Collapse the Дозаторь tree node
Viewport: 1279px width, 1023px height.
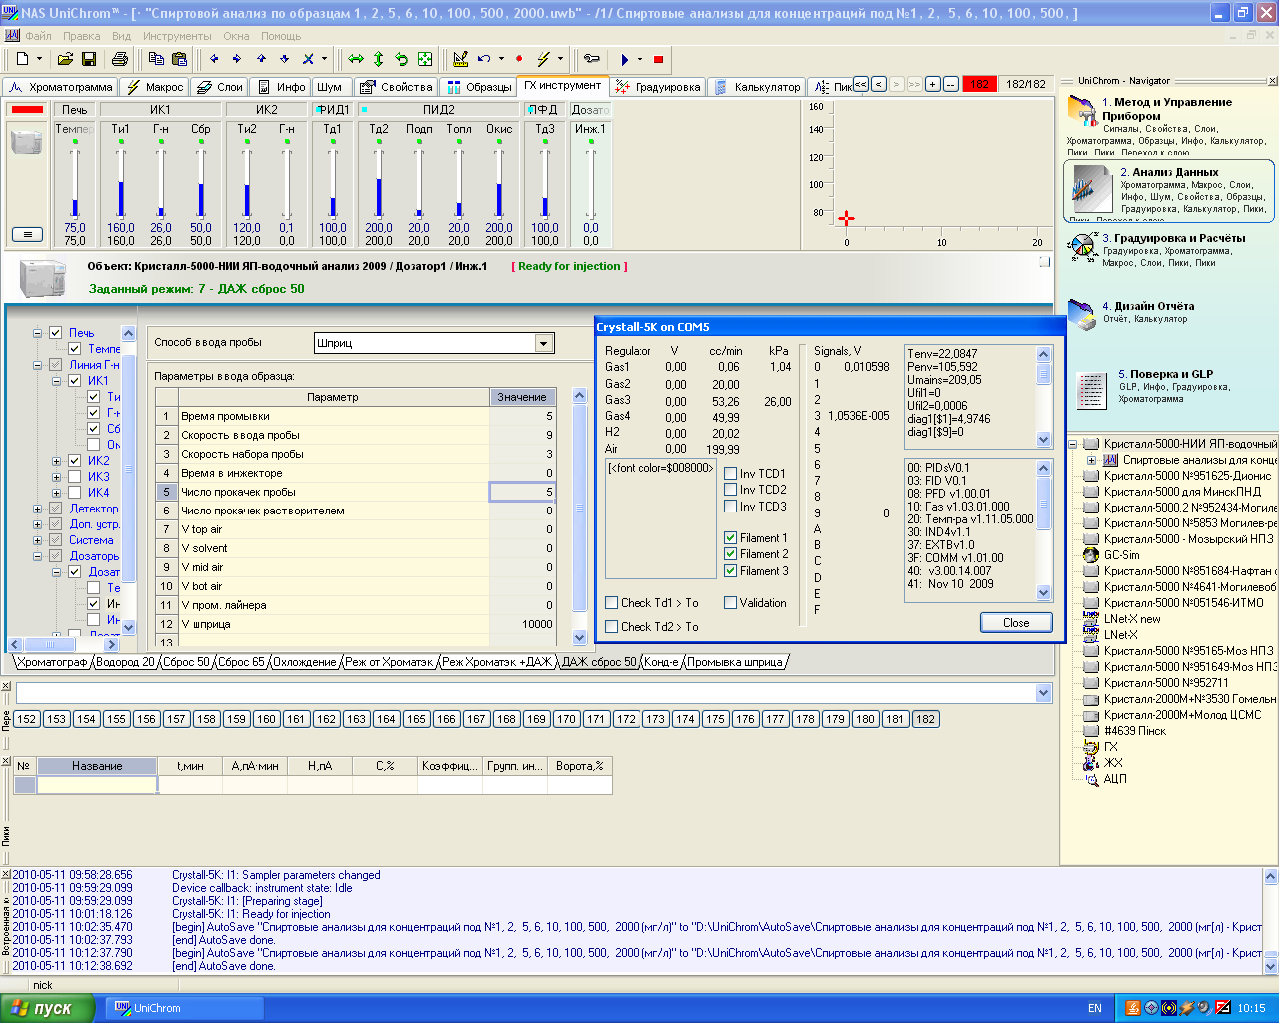pos(38,556)
